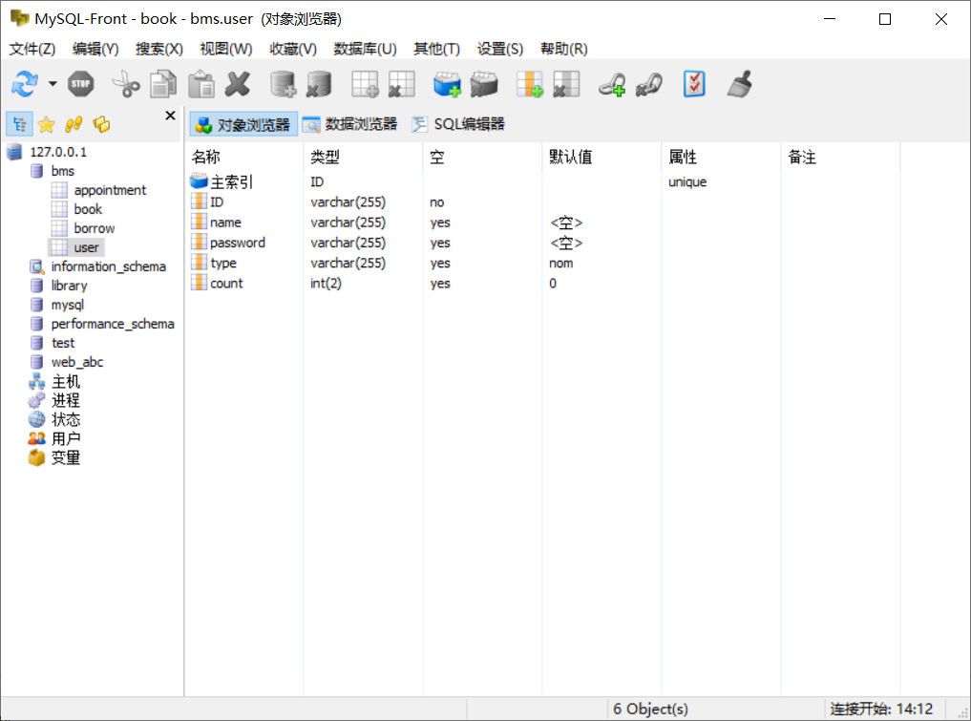971x721 pixels.
Task: Select the web_abc database
Action: point(76,362)
